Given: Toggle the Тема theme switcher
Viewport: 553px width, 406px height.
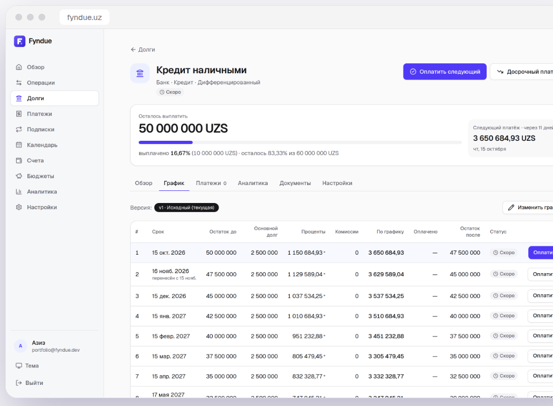Looking at the screenshot, I should pyautogui.click(x=27, y=366).
